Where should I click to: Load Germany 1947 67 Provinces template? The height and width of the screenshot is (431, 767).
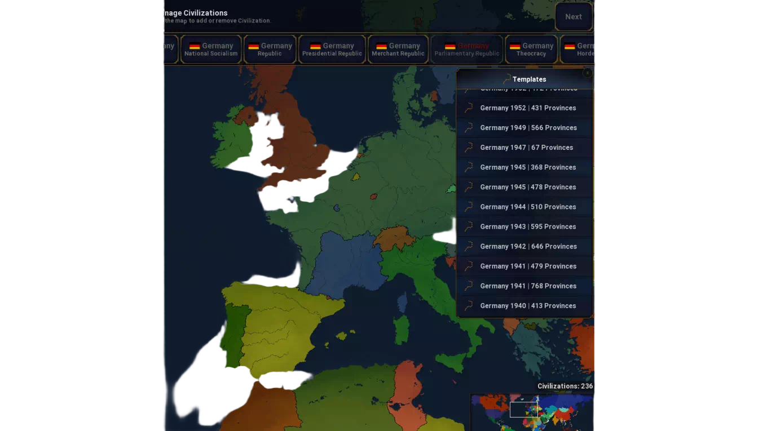[526, 148]
